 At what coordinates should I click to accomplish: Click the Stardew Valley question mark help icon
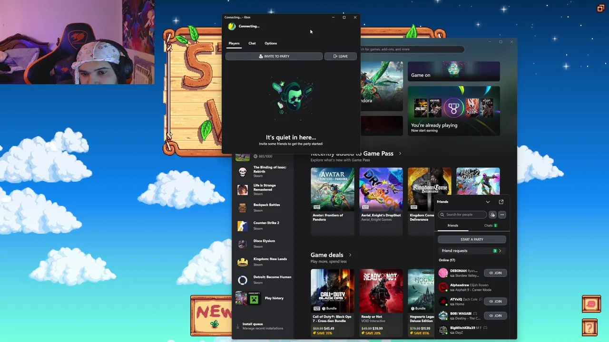tap(589, 327)
